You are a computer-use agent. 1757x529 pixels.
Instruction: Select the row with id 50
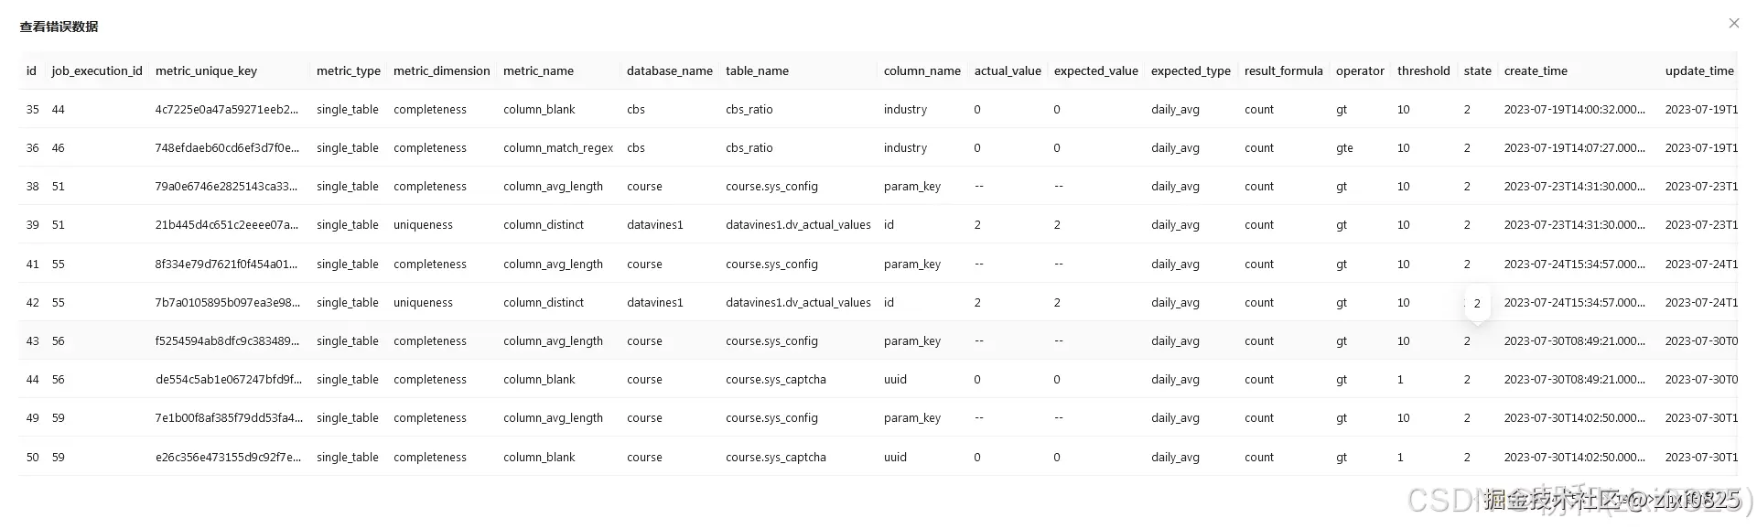(33, 458)
